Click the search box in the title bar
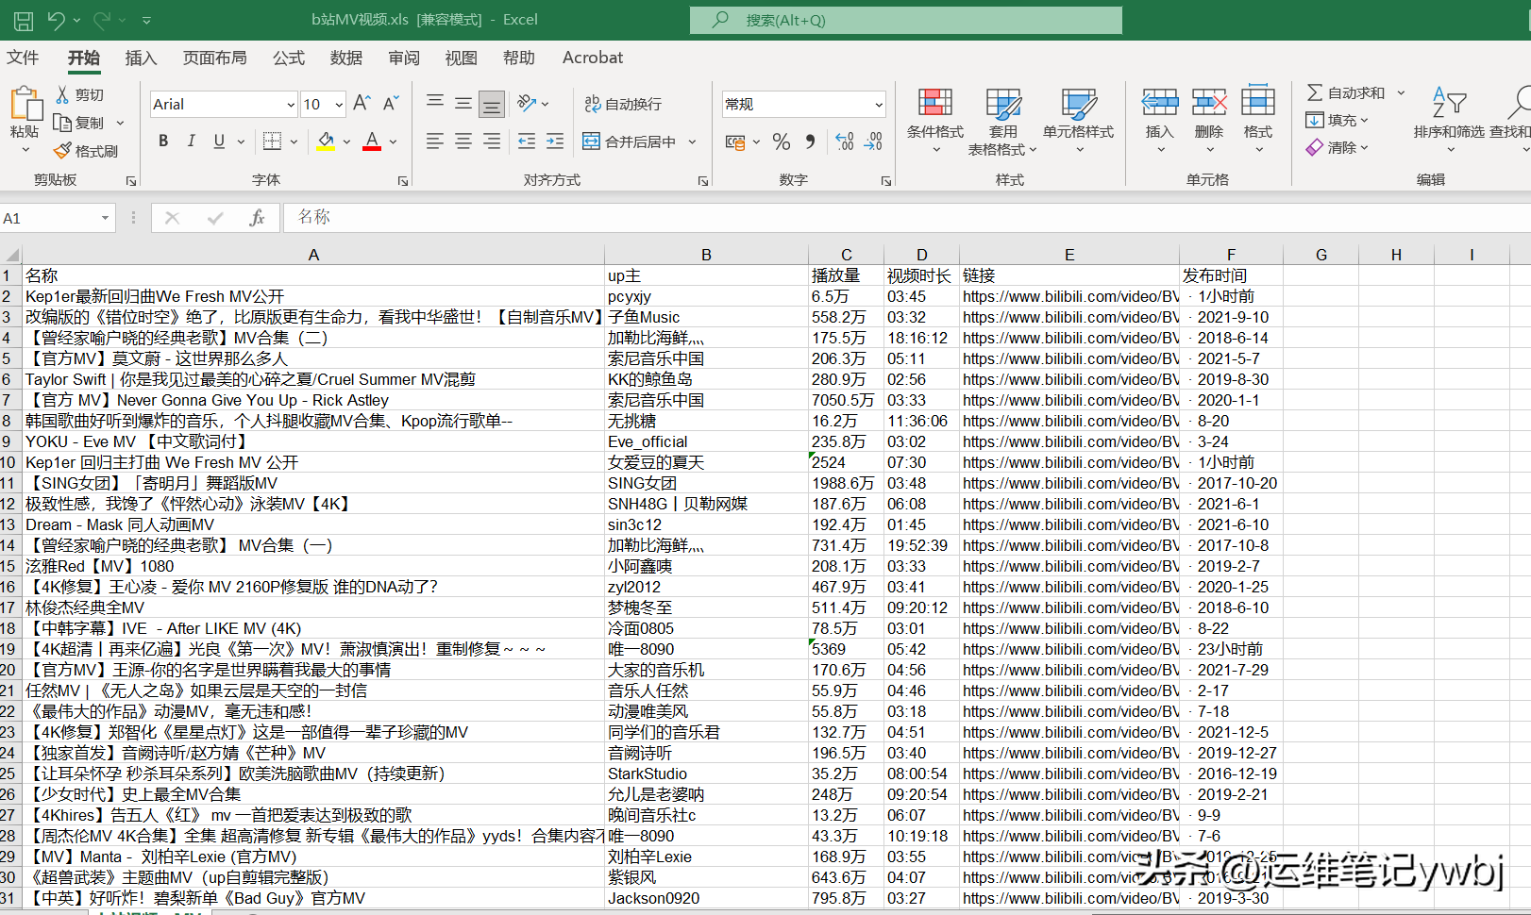 906,20
